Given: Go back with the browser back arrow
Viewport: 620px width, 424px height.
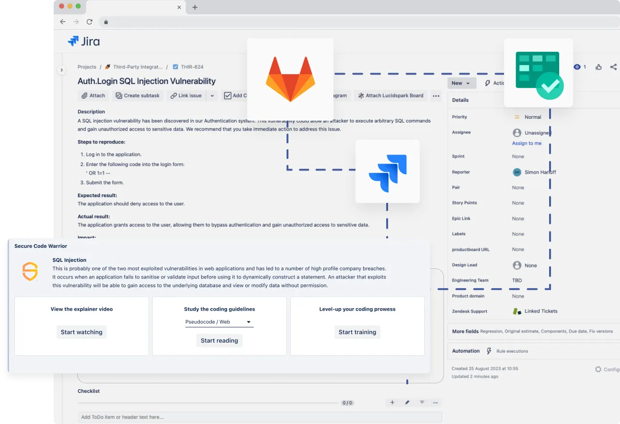Looking at the screenshot, I should 63,22.
